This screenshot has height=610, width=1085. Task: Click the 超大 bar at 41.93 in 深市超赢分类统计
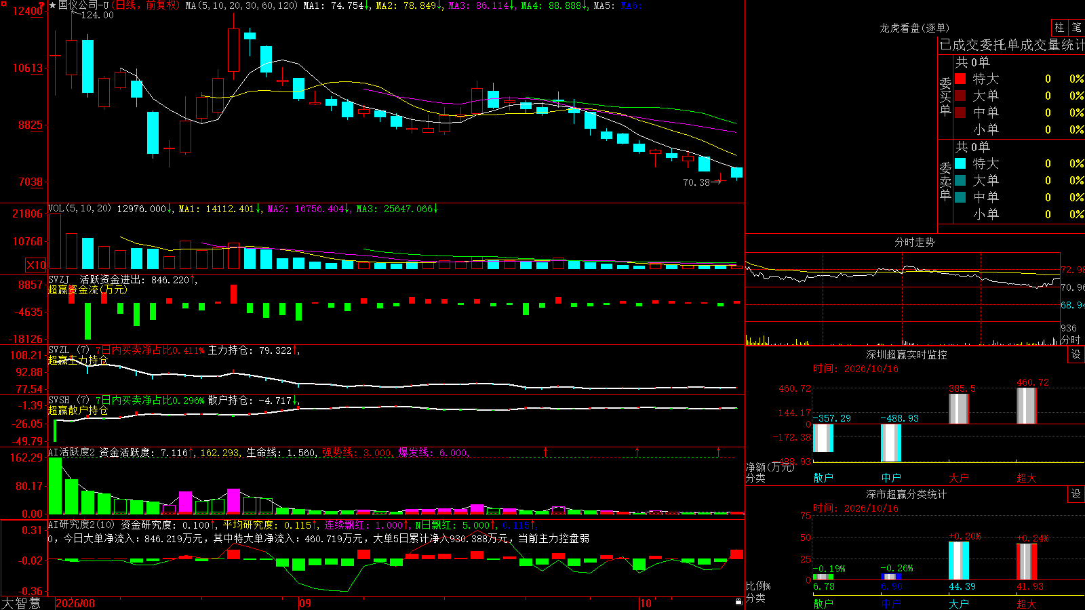(x=1027, y=562)
